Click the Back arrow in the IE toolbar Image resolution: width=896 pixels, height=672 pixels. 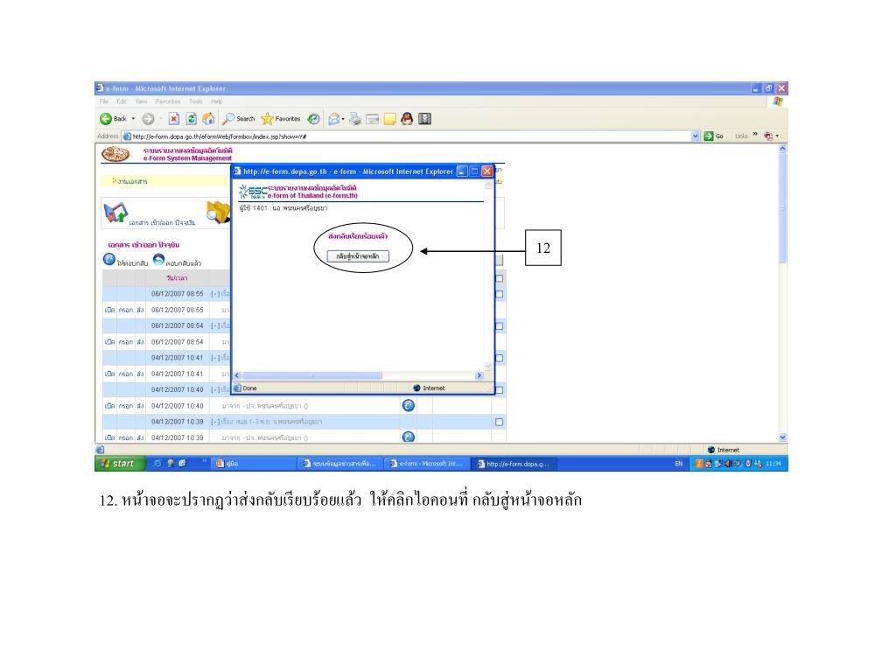tap(106, 119)
